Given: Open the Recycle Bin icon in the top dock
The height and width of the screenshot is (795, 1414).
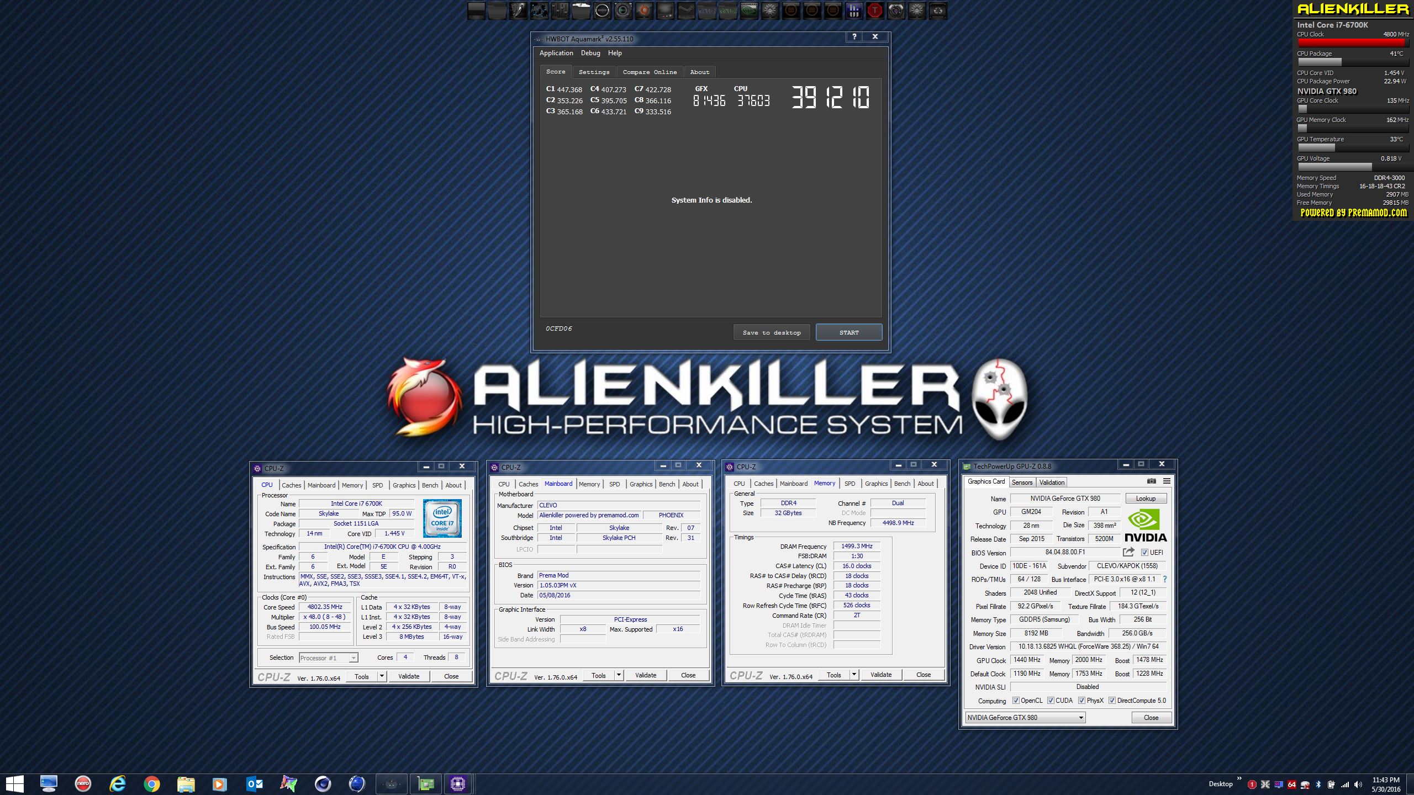Looking at the screenshot, I should coord(938,10).
